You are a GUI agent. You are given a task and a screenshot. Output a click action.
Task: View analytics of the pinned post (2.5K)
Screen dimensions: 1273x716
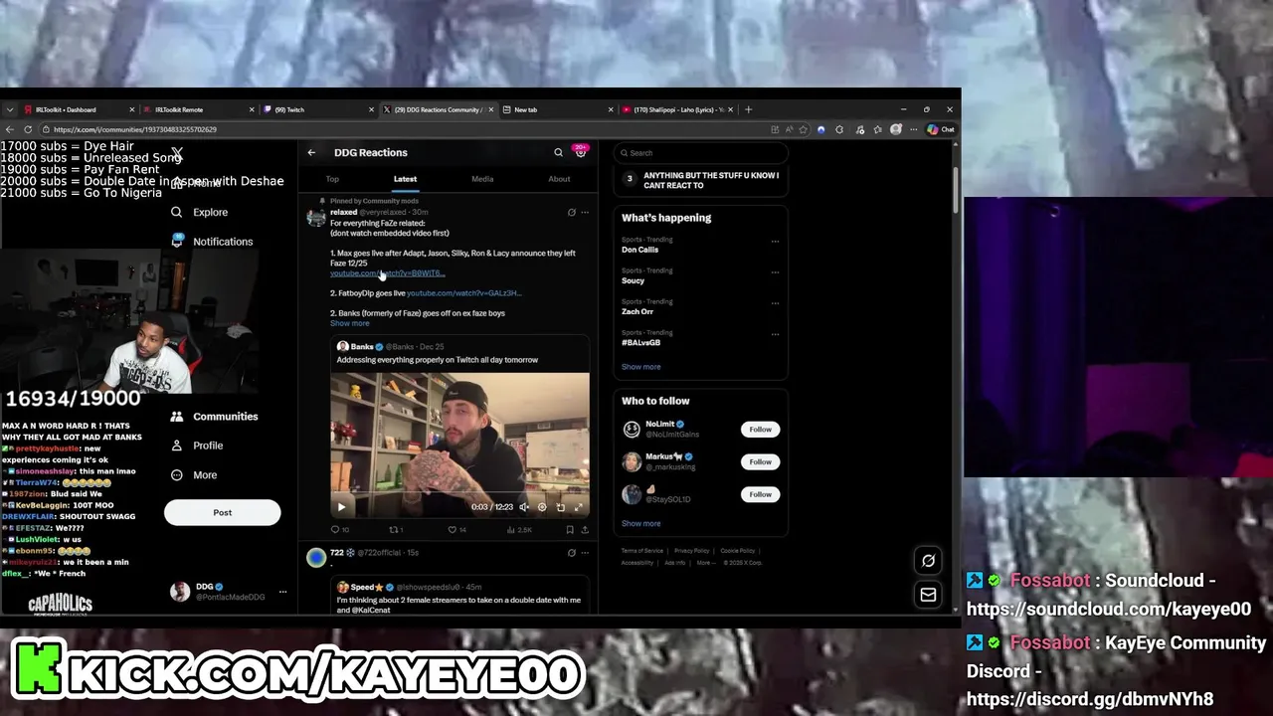(519, 530)
